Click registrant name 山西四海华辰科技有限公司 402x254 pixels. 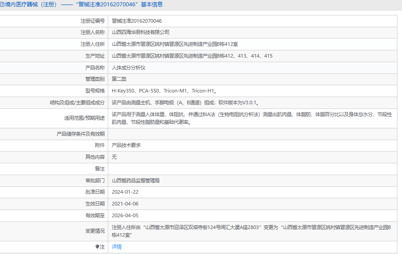click(141, 32)
